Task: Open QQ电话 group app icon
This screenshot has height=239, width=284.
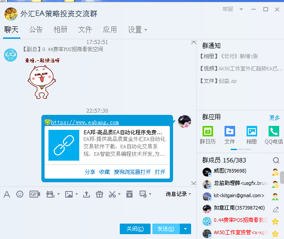Action: pos(274,135)
